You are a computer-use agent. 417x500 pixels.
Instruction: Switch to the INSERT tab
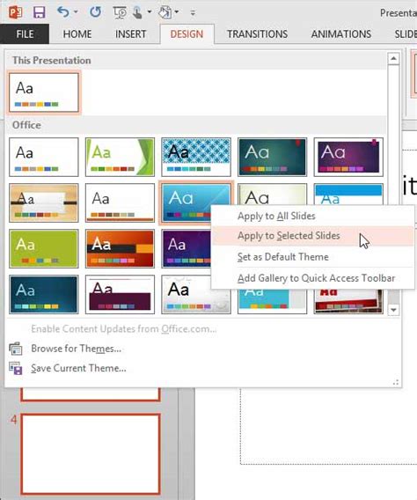(x=130, y=33)
